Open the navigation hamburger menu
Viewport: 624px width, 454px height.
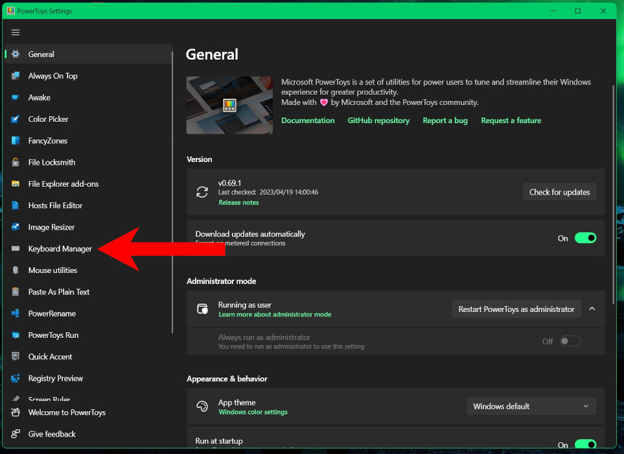[16, 32]
